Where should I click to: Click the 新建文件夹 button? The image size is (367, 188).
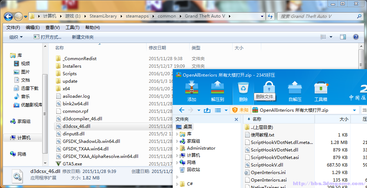pyautogui.click(x=83, y=37)
